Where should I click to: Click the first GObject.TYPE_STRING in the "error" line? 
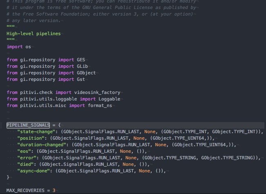(x=170, y=158)
